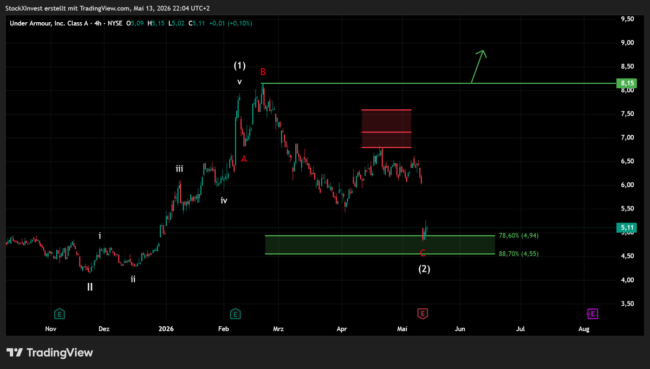The height and width of the screenshot is (369, 650).
Task: Click the 7,00 price axis value
Action: coord(627,137)
